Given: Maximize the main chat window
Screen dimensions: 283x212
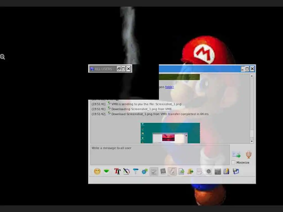Looking at the screenshot, I should click(x=247, y=69).
